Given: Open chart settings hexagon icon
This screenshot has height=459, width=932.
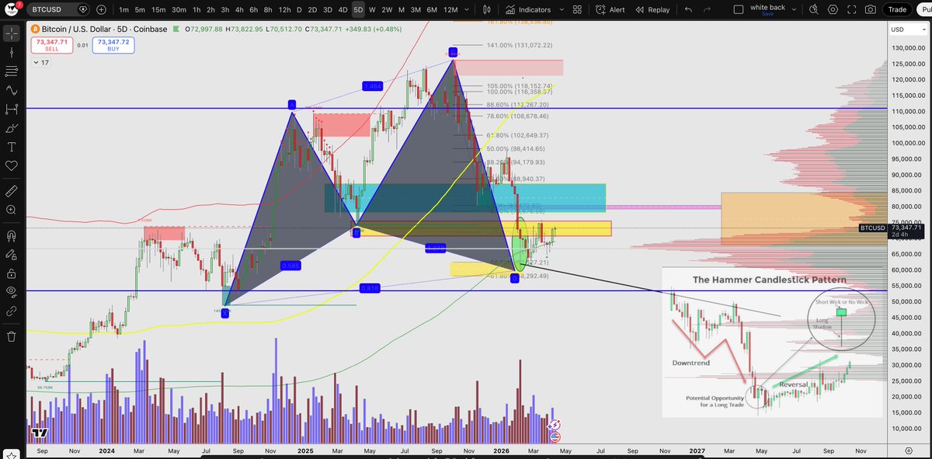Looking at the screenshot, I should [831, 9].
